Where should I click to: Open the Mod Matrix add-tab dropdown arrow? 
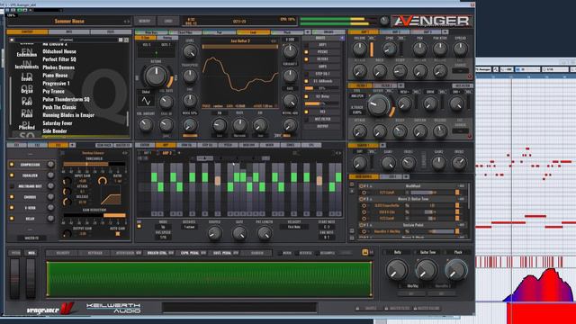(x=406, y=176)
